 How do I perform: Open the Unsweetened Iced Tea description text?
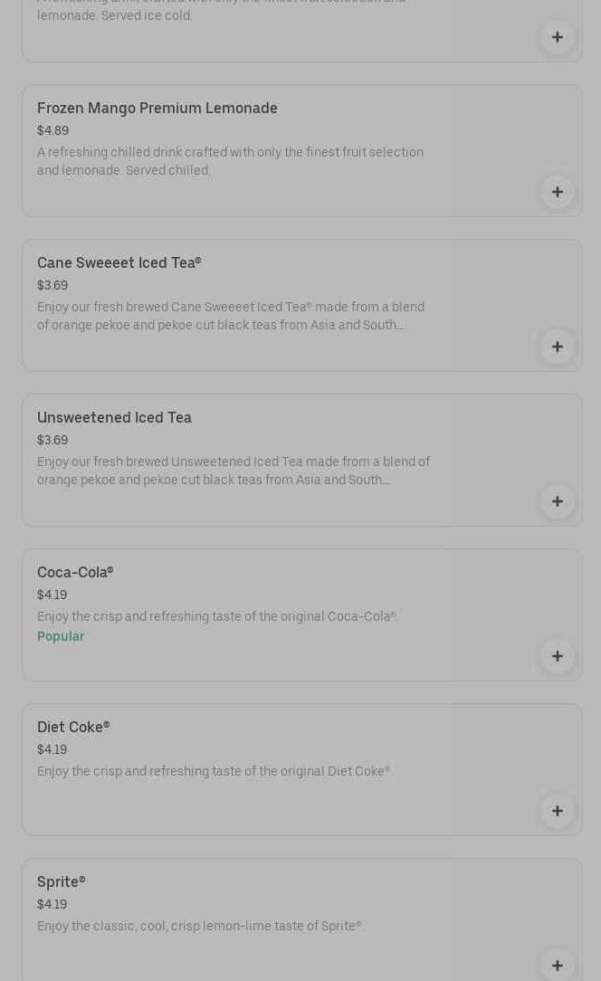click(234, 471)
